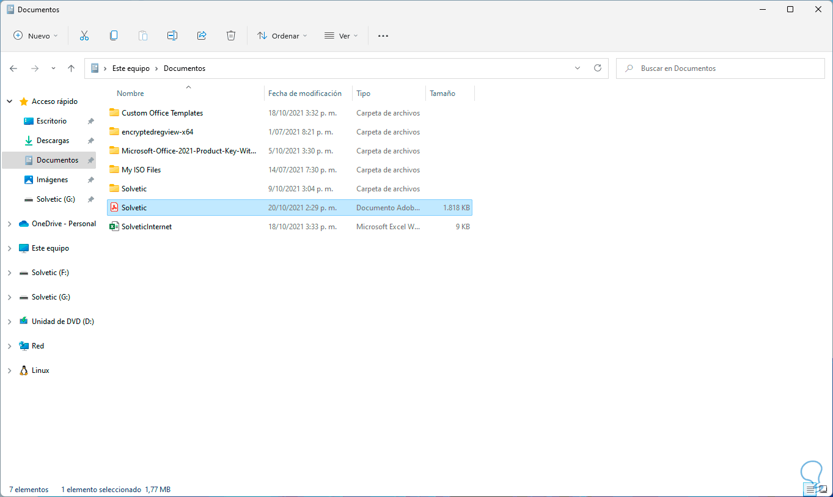Click the star icon of Acceso rápido
This screenshot has width=833, height=497.
(x=24, y=101)
